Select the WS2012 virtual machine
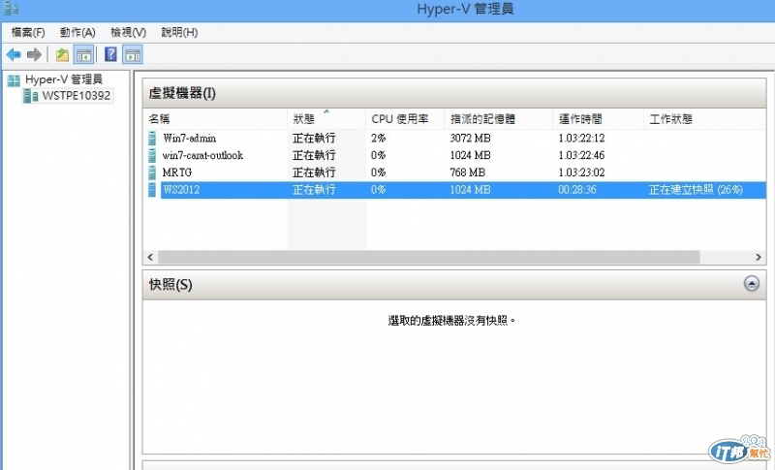Viewport: 775px width, 470px height. [x=181, y=190]
